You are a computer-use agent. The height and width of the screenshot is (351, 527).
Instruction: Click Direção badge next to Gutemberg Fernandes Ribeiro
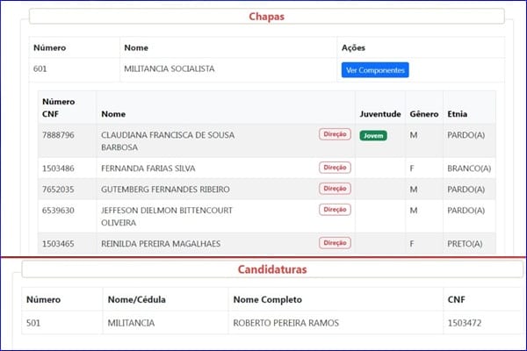336,189
